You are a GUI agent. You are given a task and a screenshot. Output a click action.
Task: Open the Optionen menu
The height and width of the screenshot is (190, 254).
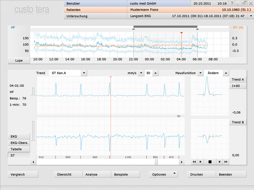tap(163, 174)
